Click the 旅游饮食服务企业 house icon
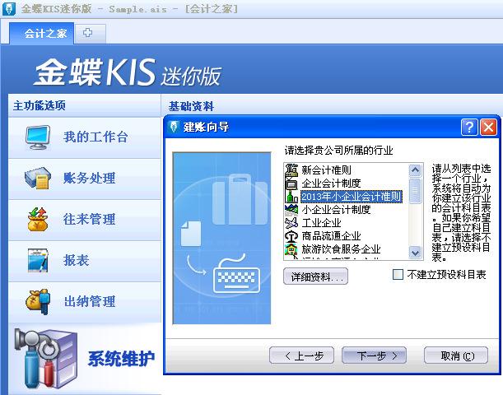Viewport: 503px width, 395px height. click(291, 249)
